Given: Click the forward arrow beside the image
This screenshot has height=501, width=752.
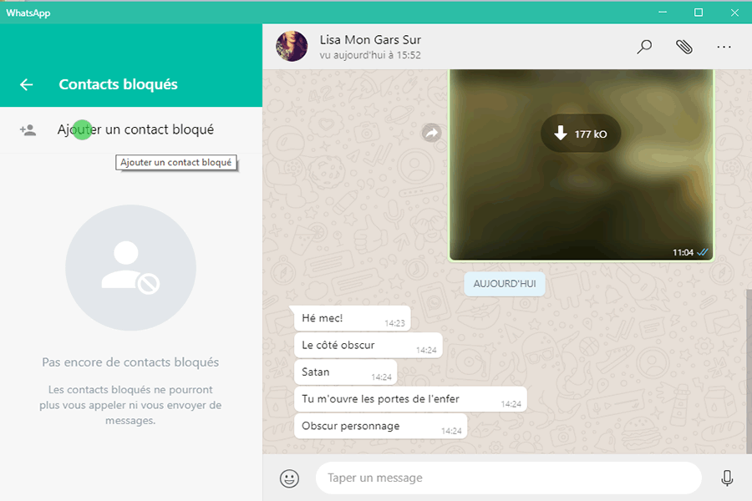Looking at the screenshot, I should click(x=431, y=133).
